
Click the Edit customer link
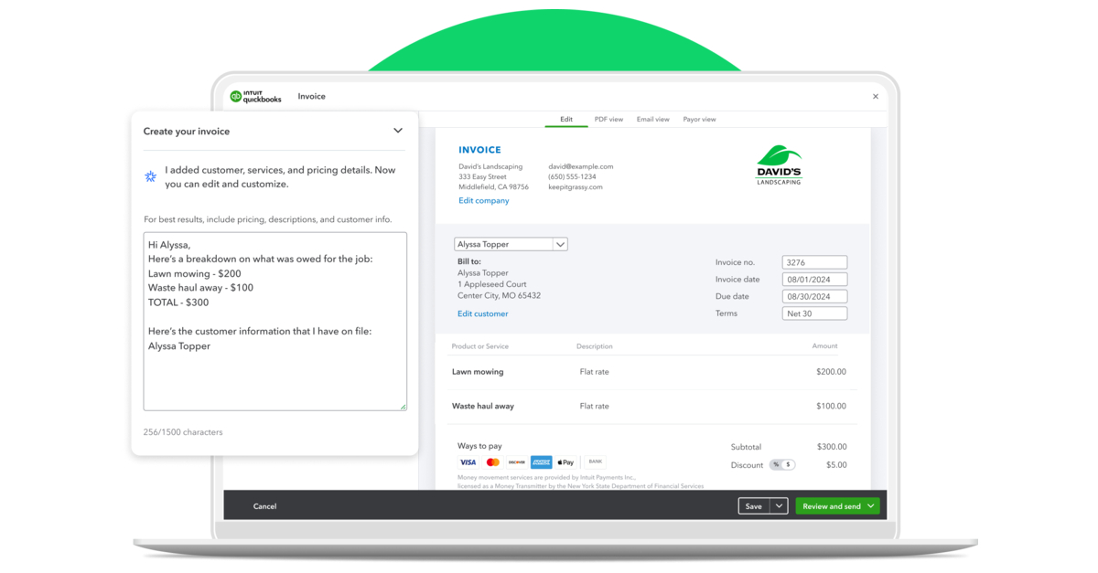pyautogui.click(x=482, y=313)
